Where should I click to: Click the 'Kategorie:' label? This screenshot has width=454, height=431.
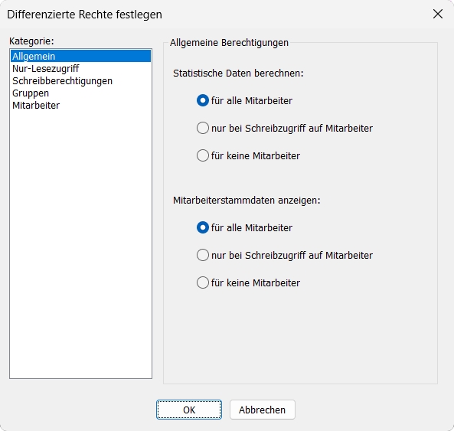pos(31,41)
